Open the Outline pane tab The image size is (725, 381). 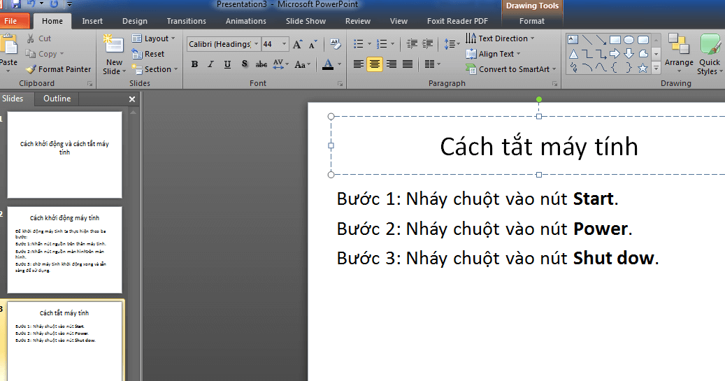coord(57,99)
